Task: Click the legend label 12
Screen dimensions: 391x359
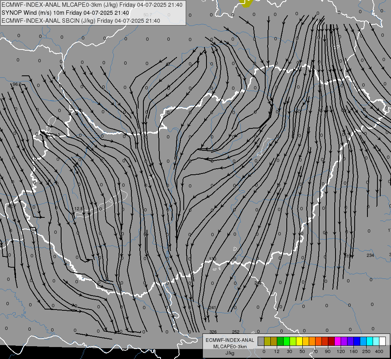Action: point(277,351)
